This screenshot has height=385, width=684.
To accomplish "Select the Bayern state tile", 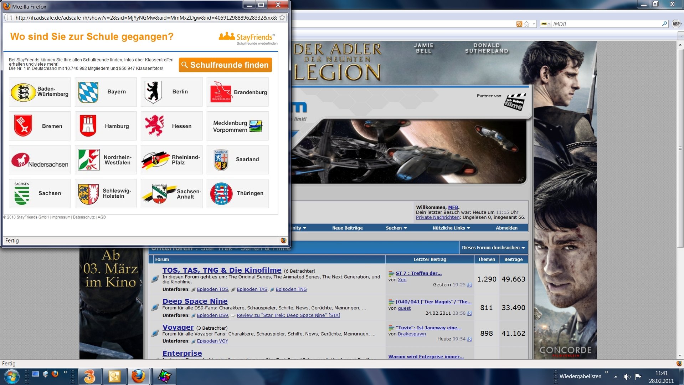I will [x=106, y=92].
